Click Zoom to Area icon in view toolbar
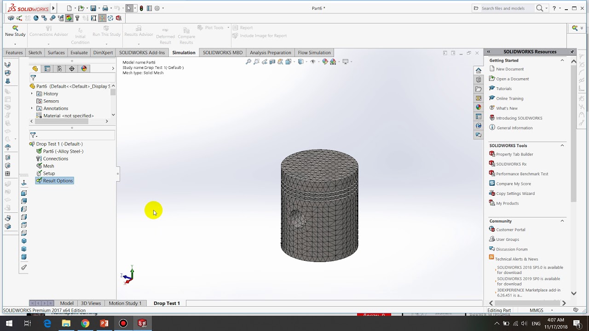 pos(256,62)
